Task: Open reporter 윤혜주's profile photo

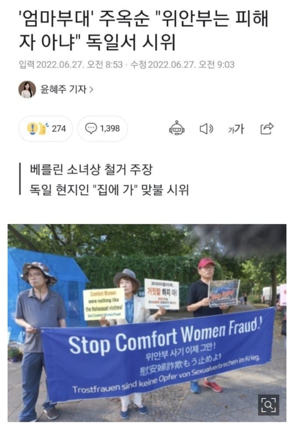Action: 27,89
